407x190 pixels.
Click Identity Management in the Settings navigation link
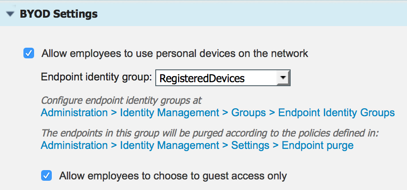pos(169,145)
